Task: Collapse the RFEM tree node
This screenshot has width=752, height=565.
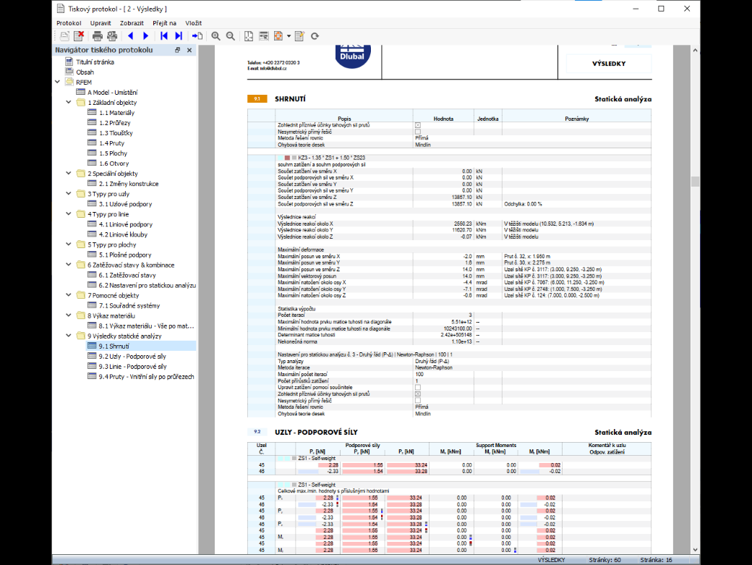Action: pos(58,82)
